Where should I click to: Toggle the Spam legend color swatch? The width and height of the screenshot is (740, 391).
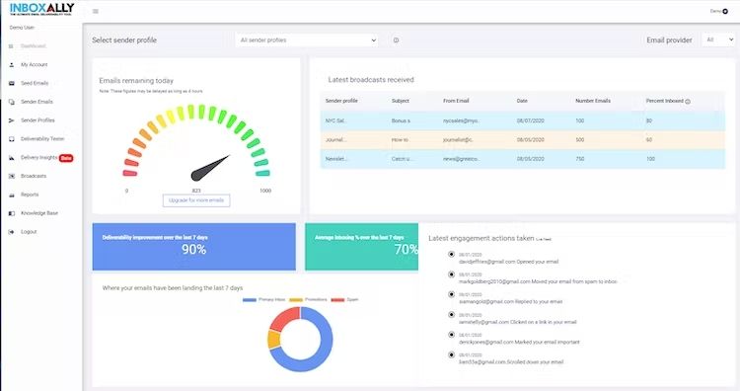(337, 300)
